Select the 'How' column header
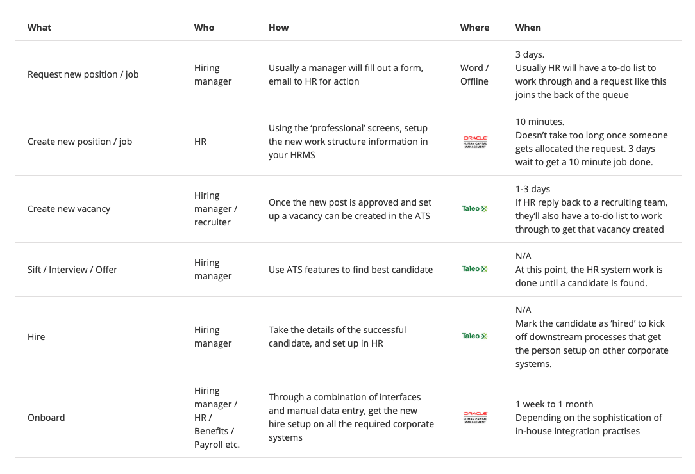695x474 pixels. (x=278, y=28)
